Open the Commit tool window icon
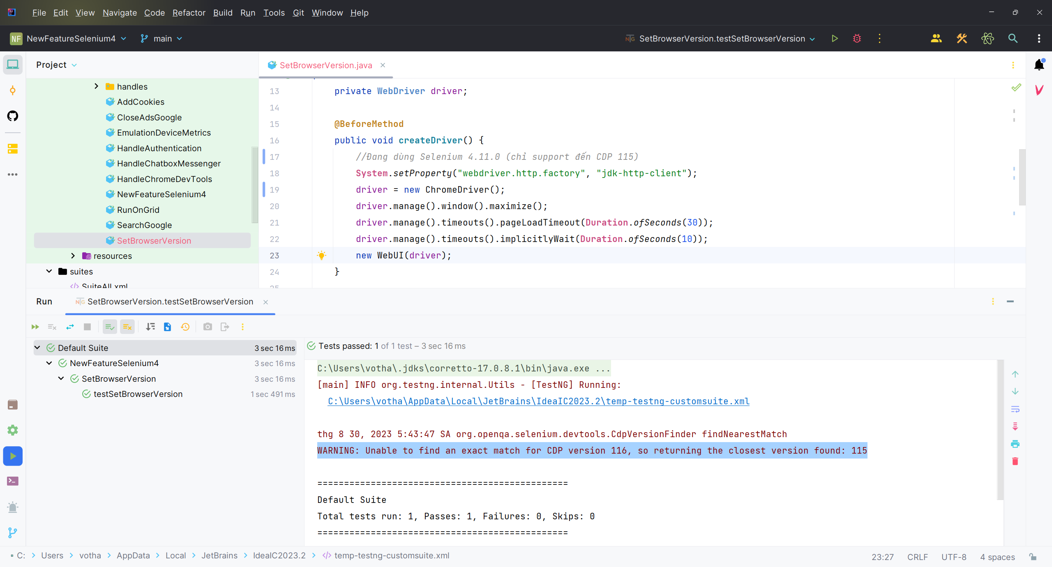Image resolution: width=1052 pixels, height=567 pixels. click(13, 90)
